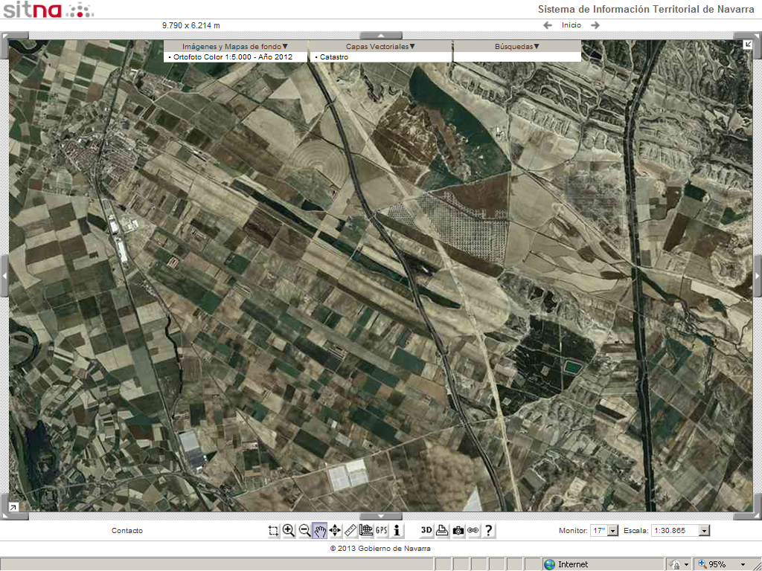Viewport: 762px width, 571px height.
Task: Open the Capas Vectoriales menu
Action: pyautogui.click(x=380, y=46)
